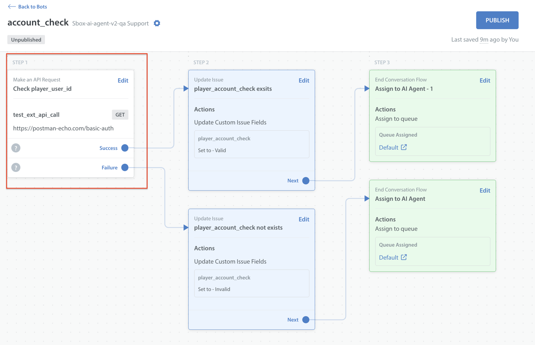
Task: Open Default queue link in Assign to AI Agent - 1
Action: click(x=388, y=147)
